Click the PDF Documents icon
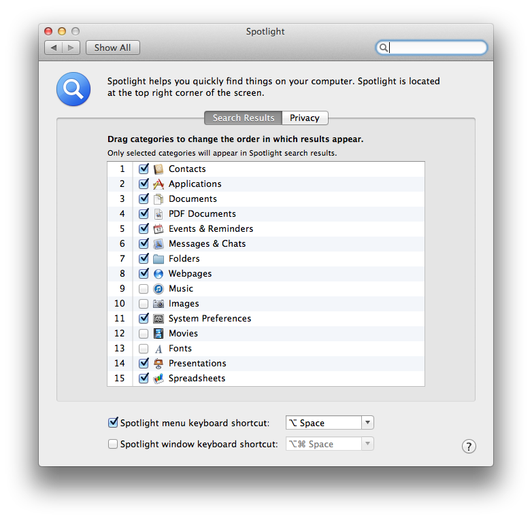 pyautogui.click(x=159, y=214)
